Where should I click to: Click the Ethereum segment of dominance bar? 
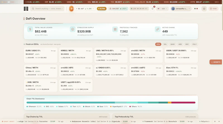pos(71,102)
